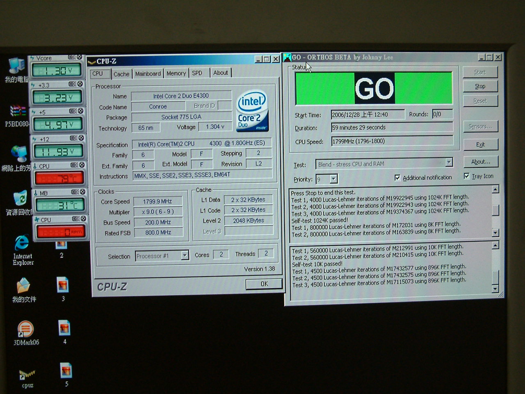
Task: Close the CPU temperature gadget
Action: pyautogui.click(x=82, y=165)
